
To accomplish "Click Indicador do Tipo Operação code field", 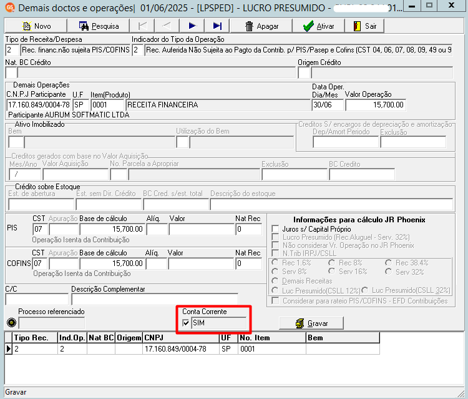I will click(138, 50).
